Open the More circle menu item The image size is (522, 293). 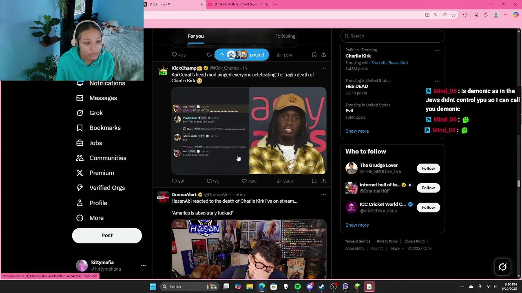pyautogui.click(x=90, y=218)
